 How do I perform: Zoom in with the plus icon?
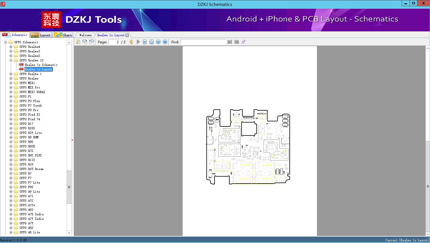tap(165, 42)
